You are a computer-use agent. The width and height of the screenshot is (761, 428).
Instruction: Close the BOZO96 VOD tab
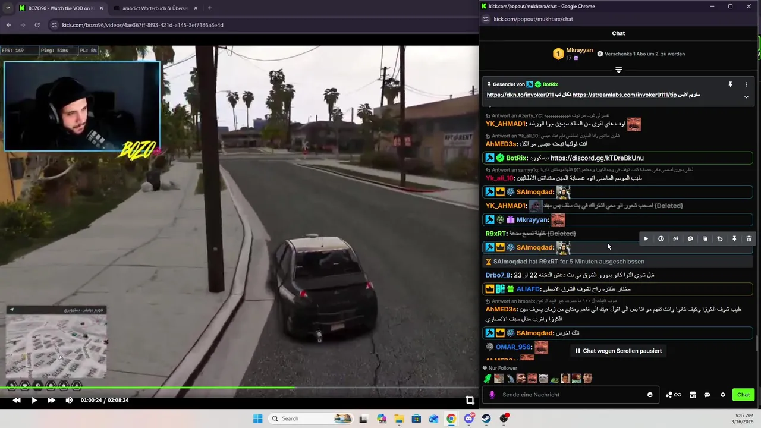coord(101,8)
